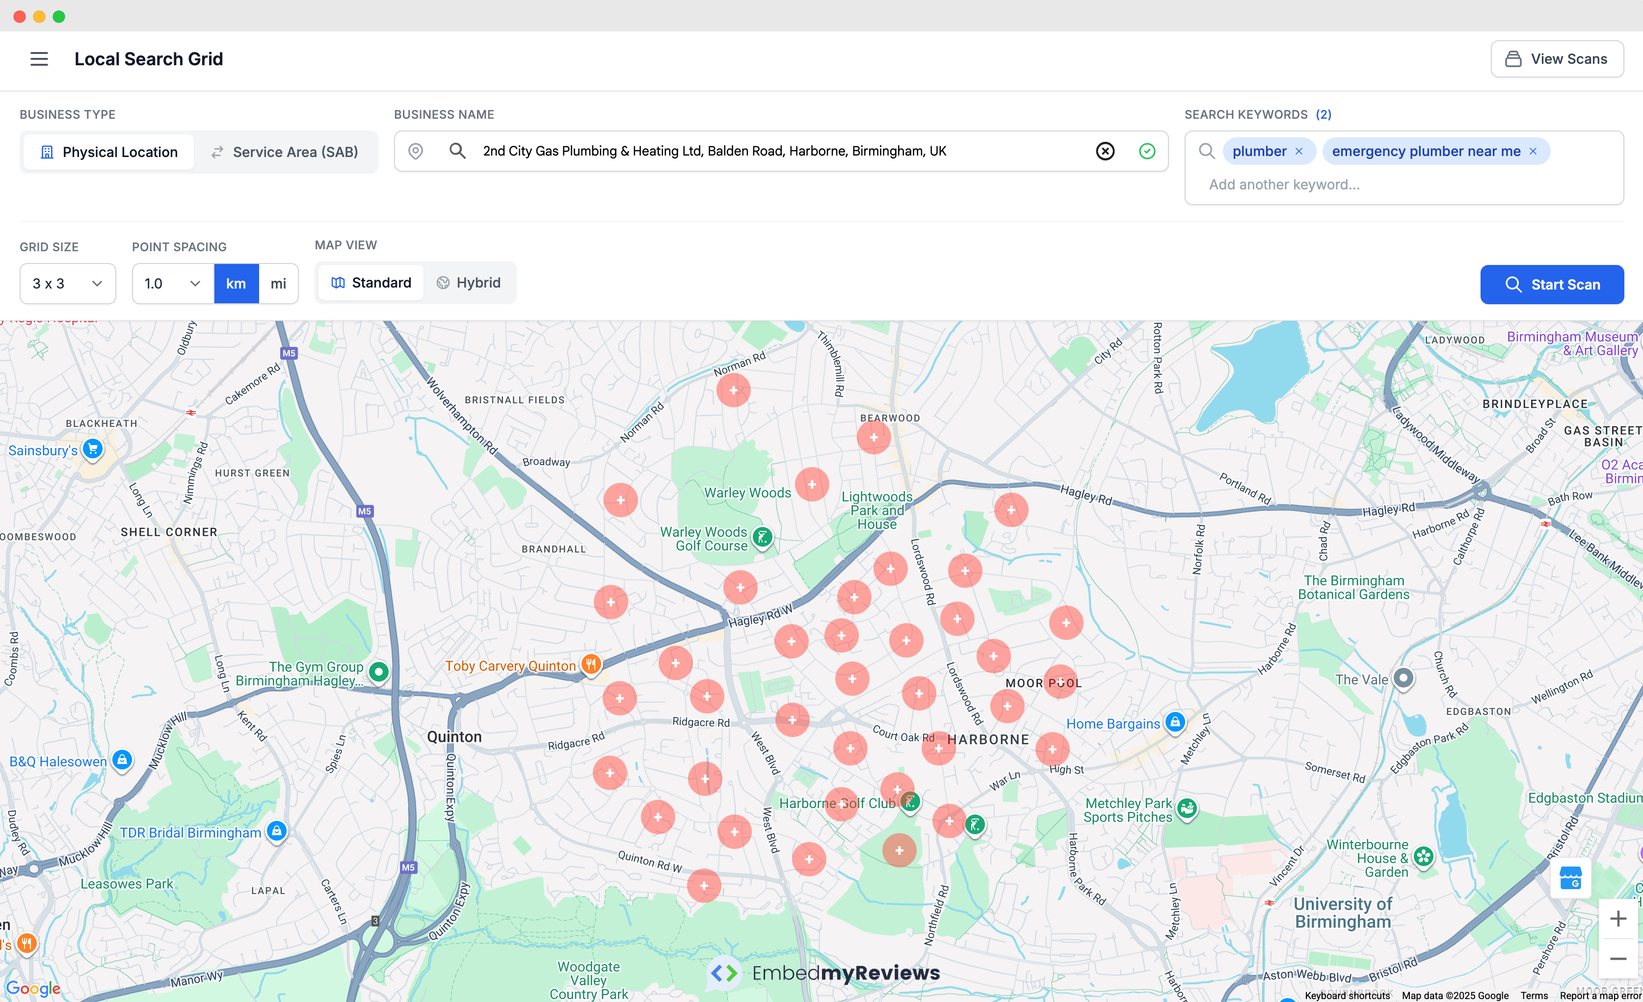Click the grid point below Quinton Rd W

click(x=703, y=886)
